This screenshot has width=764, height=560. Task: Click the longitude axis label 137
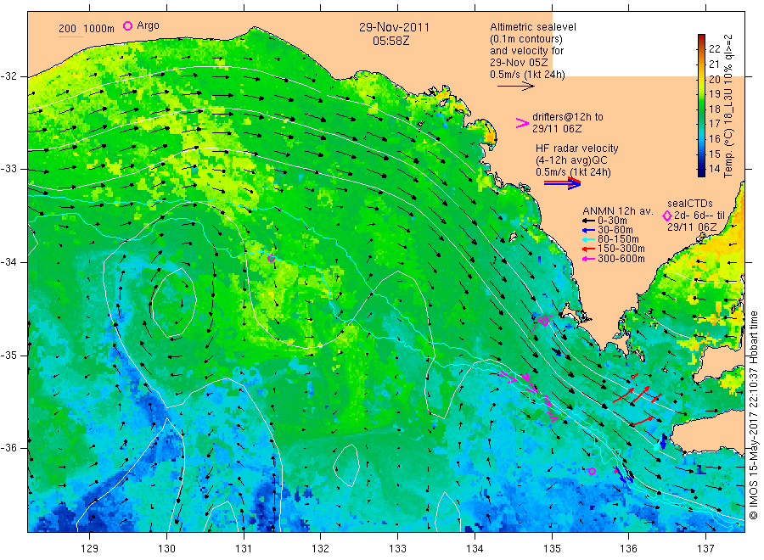pos(705,548)
